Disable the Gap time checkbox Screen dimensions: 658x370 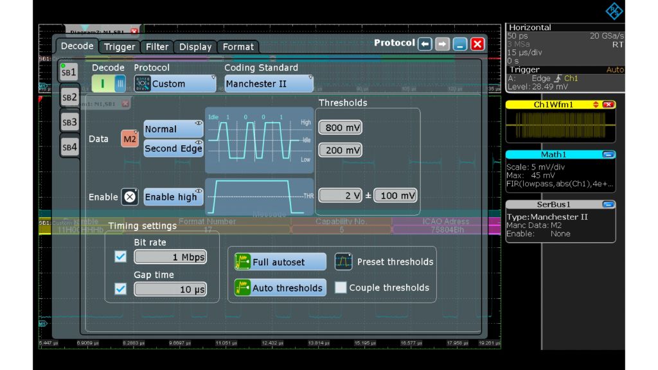coord(120,288)
